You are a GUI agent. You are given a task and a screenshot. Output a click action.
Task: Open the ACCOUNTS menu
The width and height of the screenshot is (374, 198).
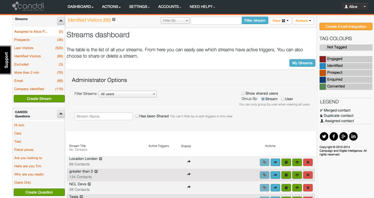170,6
